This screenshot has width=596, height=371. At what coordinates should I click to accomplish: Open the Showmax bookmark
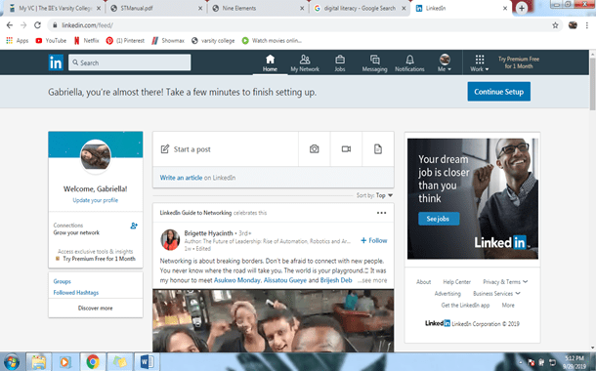coord(168,41)
